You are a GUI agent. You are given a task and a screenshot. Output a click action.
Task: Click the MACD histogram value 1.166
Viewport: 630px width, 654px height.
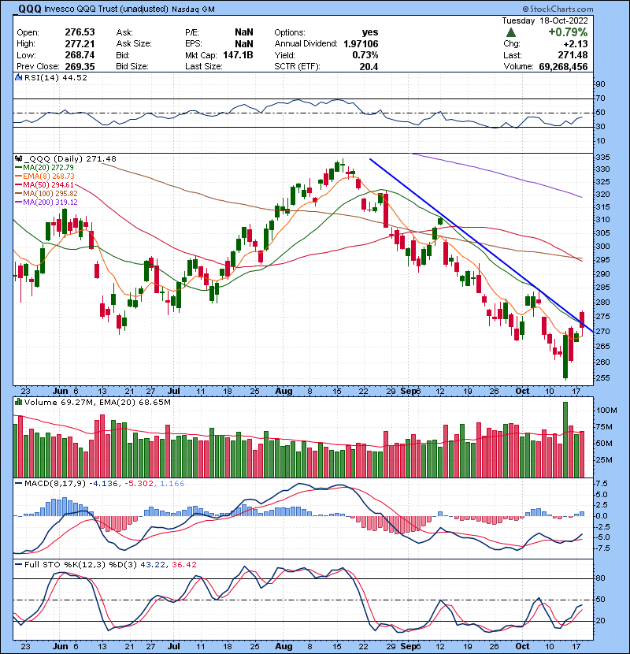click(172, 484)
